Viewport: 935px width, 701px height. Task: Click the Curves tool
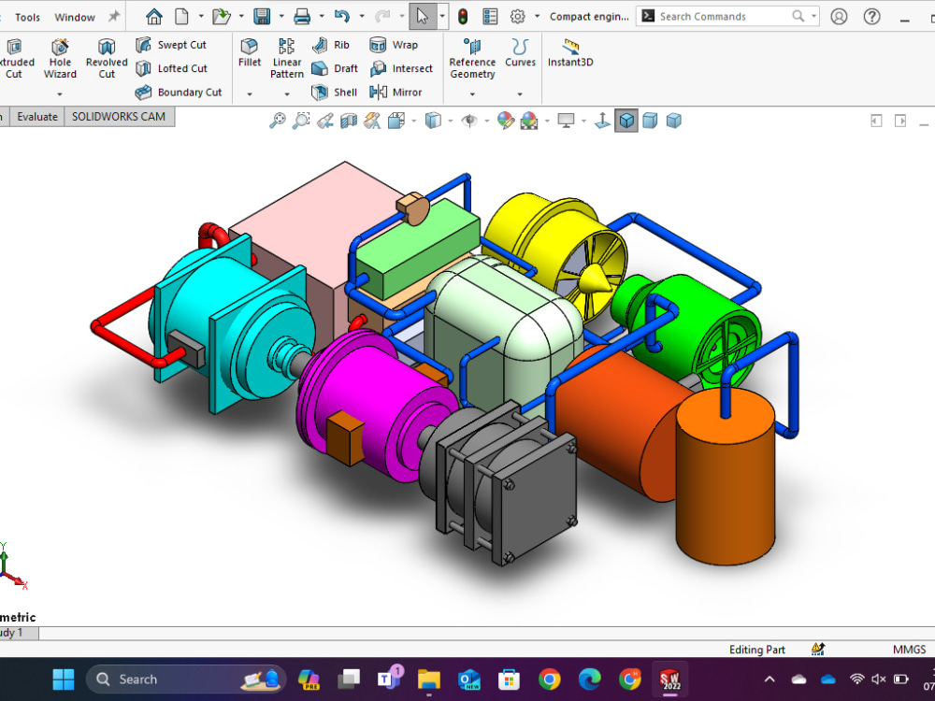pos(520,56)
